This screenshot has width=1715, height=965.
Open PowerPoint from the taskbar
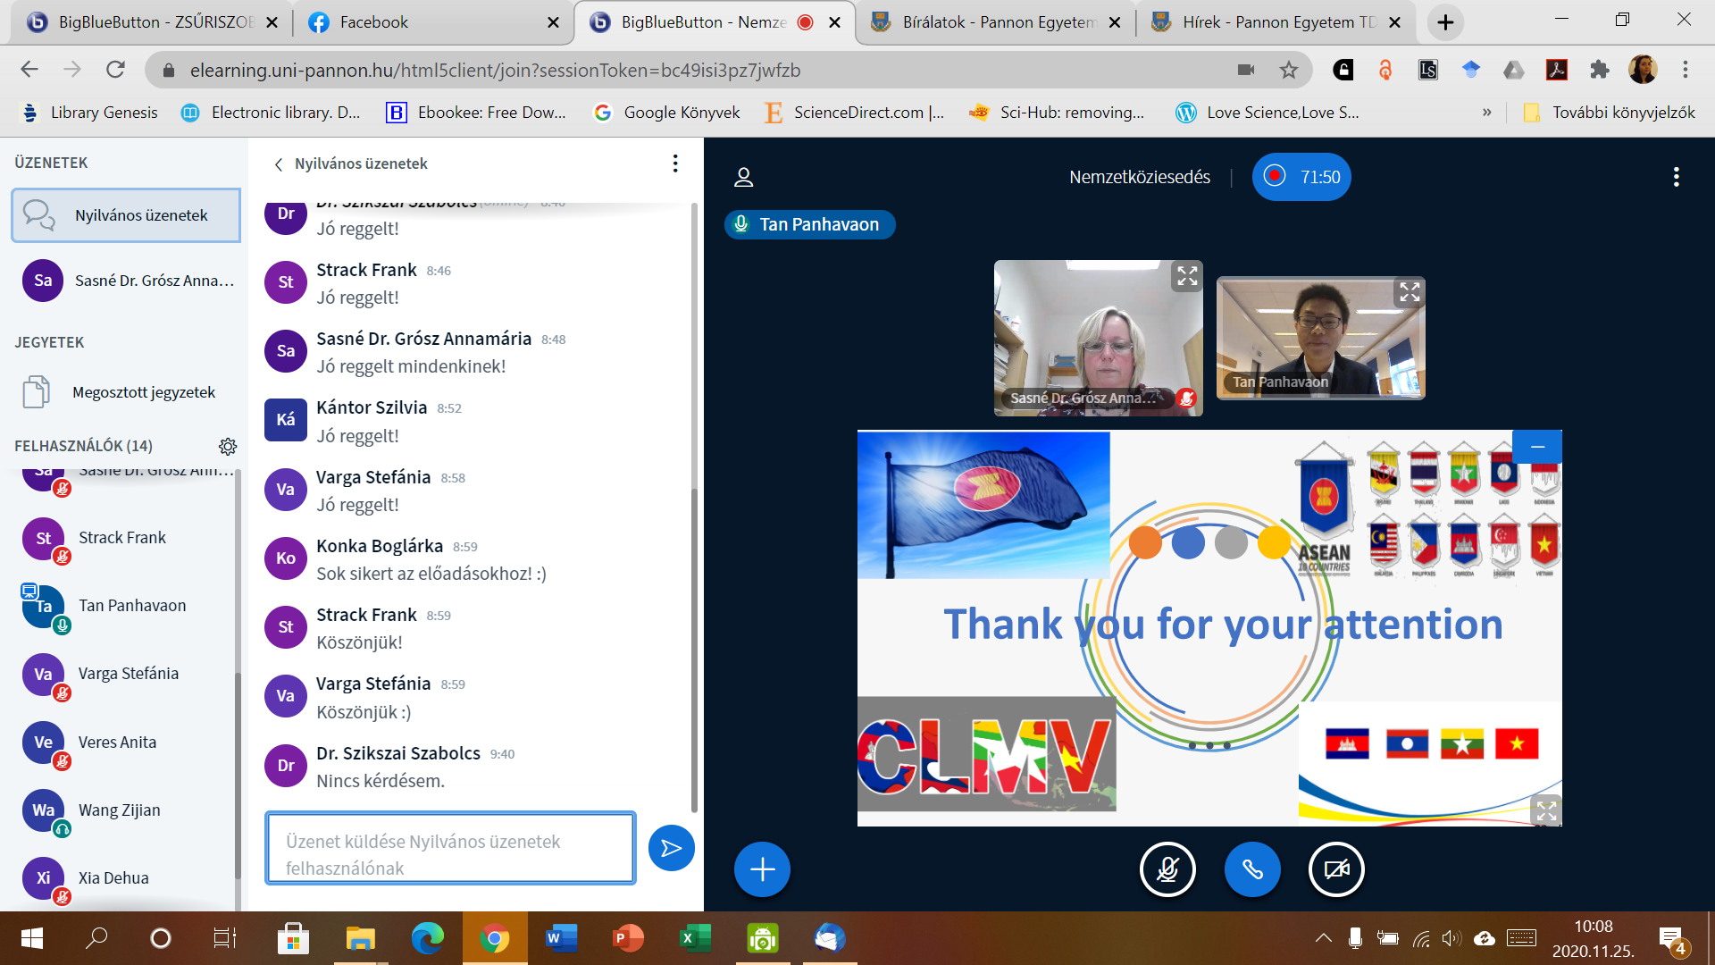tap(628, 938)
